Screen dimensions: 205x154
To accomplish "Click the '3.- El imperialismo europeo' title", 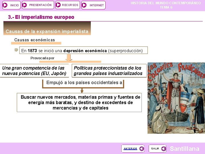I will 41,17.
